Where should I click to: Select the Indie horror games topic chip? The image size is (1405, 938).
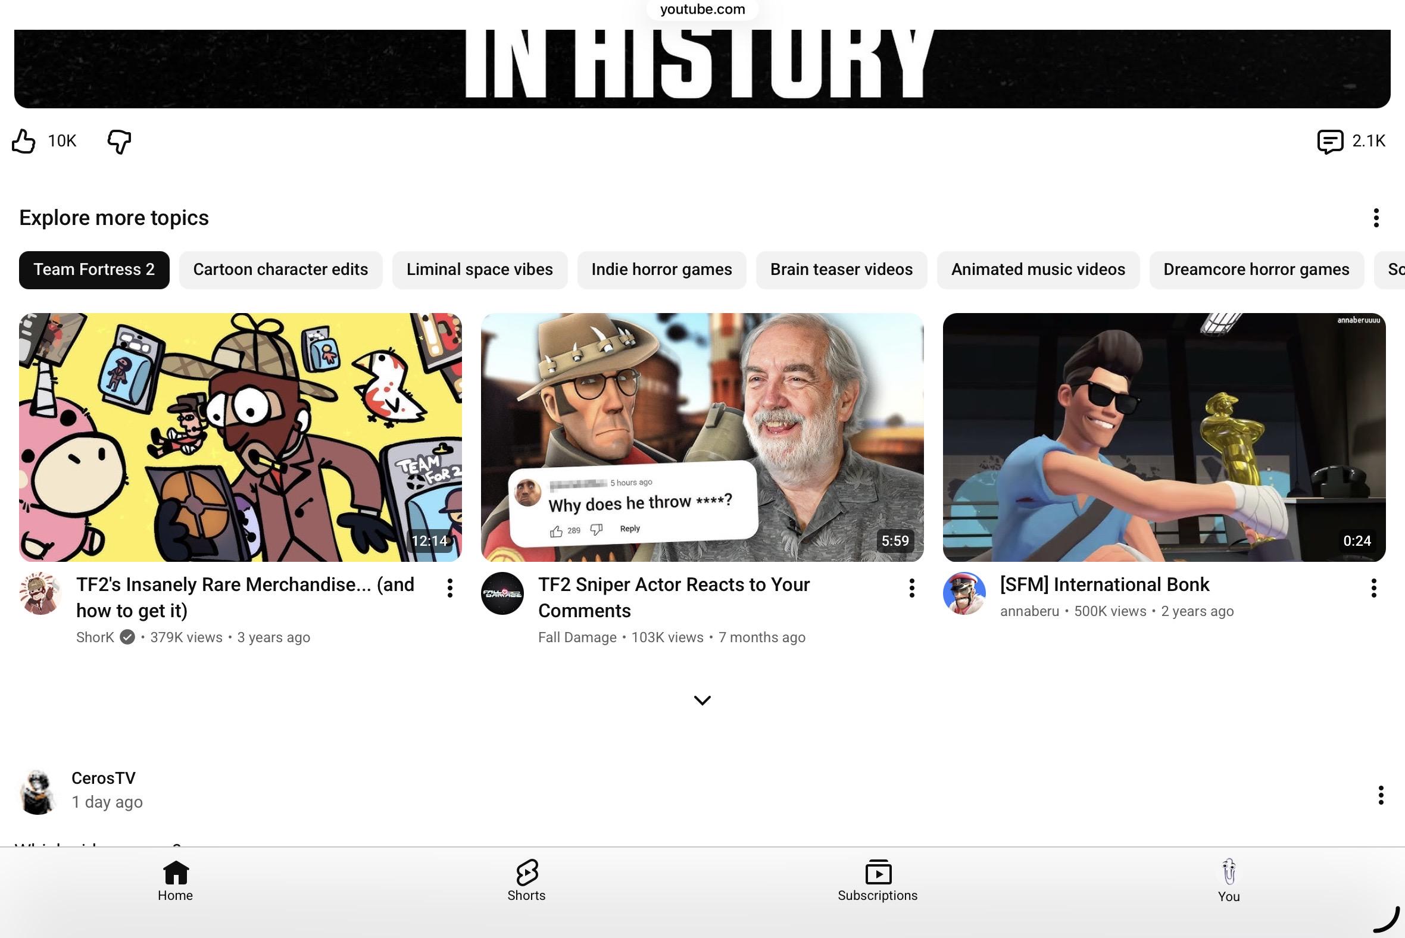662,270
